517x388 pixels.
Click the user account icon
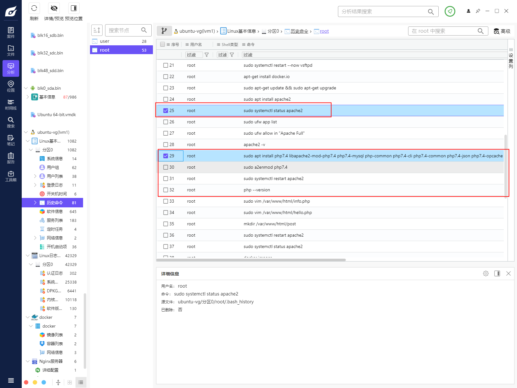[468, 11]
